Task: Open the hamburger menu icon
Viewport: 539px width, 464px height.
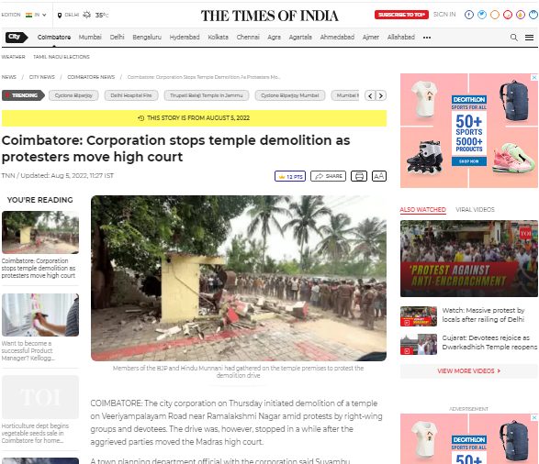Action: click(x=530, y=38)
